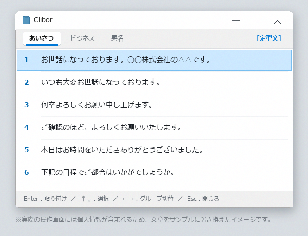Select the あいさつ tab
Screen dimensions: 308x236
point(42,38)
